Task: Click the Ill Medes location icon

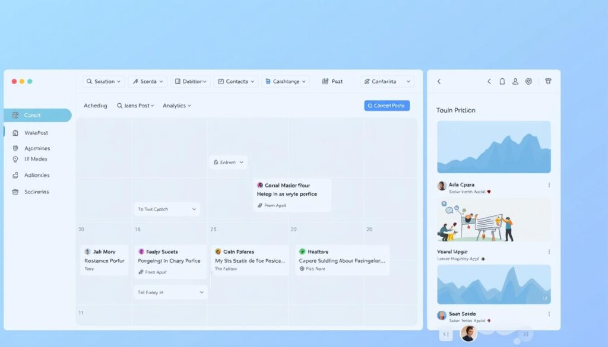Action: coord(15,159)
